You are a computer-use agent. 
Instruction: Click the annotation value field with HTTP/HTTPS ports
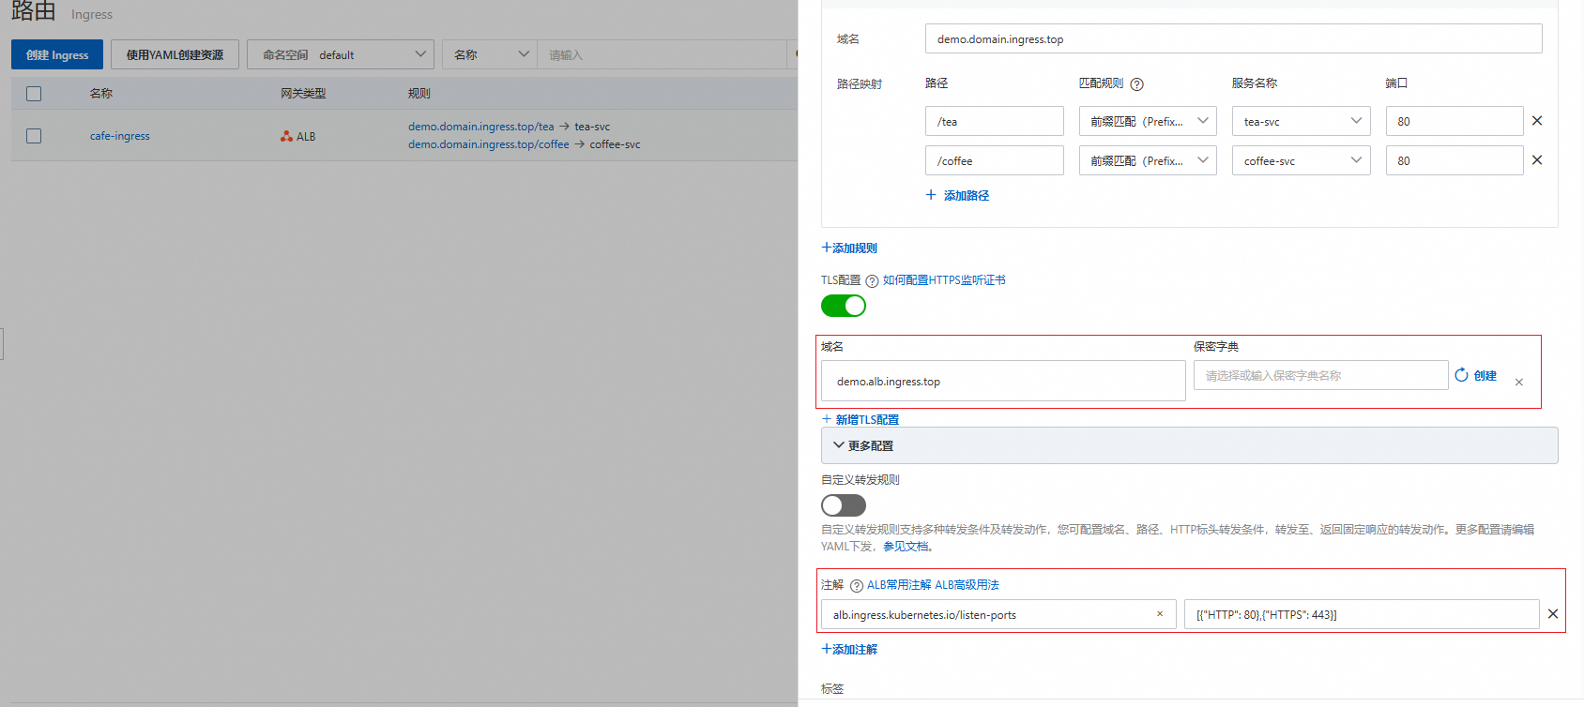pos(1362,614)
